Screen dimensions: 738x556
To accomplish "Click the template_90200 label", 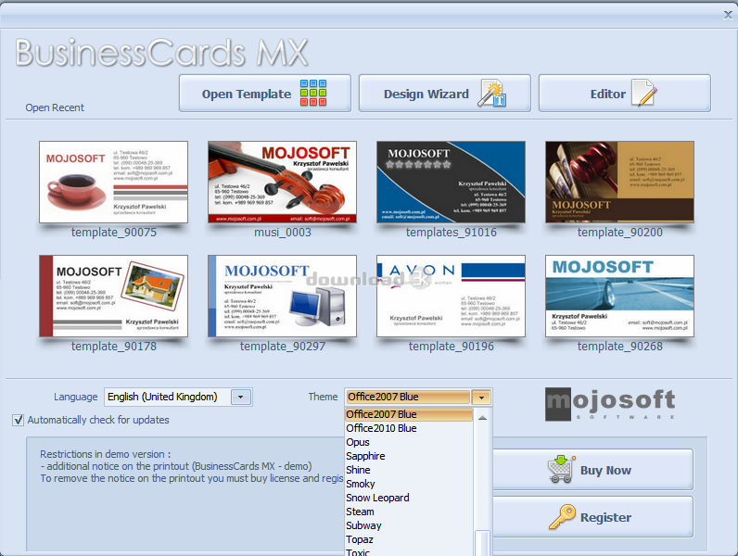I will pos(620,233).
